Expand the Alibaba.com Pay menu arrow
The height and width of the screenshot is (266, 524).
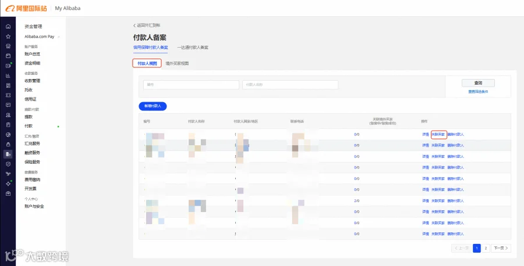[59, 37]
